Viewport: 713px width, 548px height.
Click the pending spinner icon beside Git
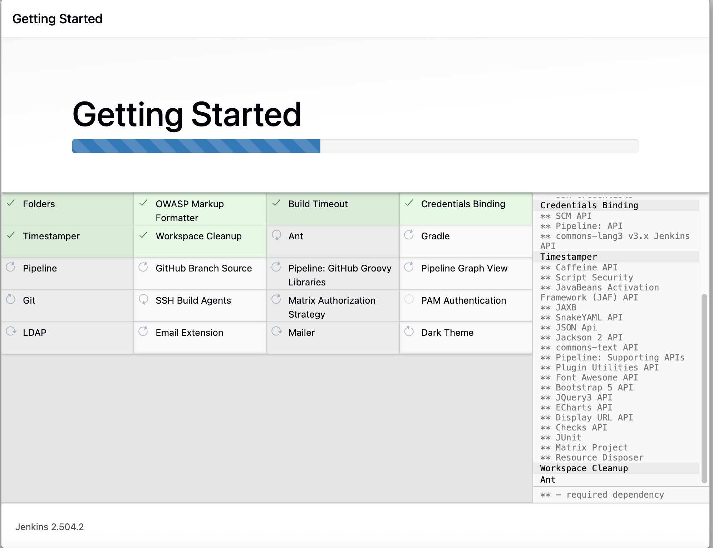point(11,299)
